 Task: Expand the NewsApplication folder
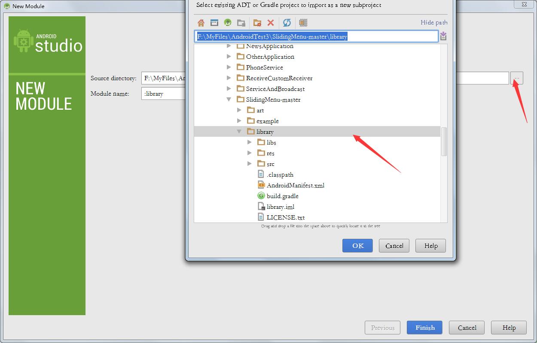pyautogui.click(x=229, y=46)
